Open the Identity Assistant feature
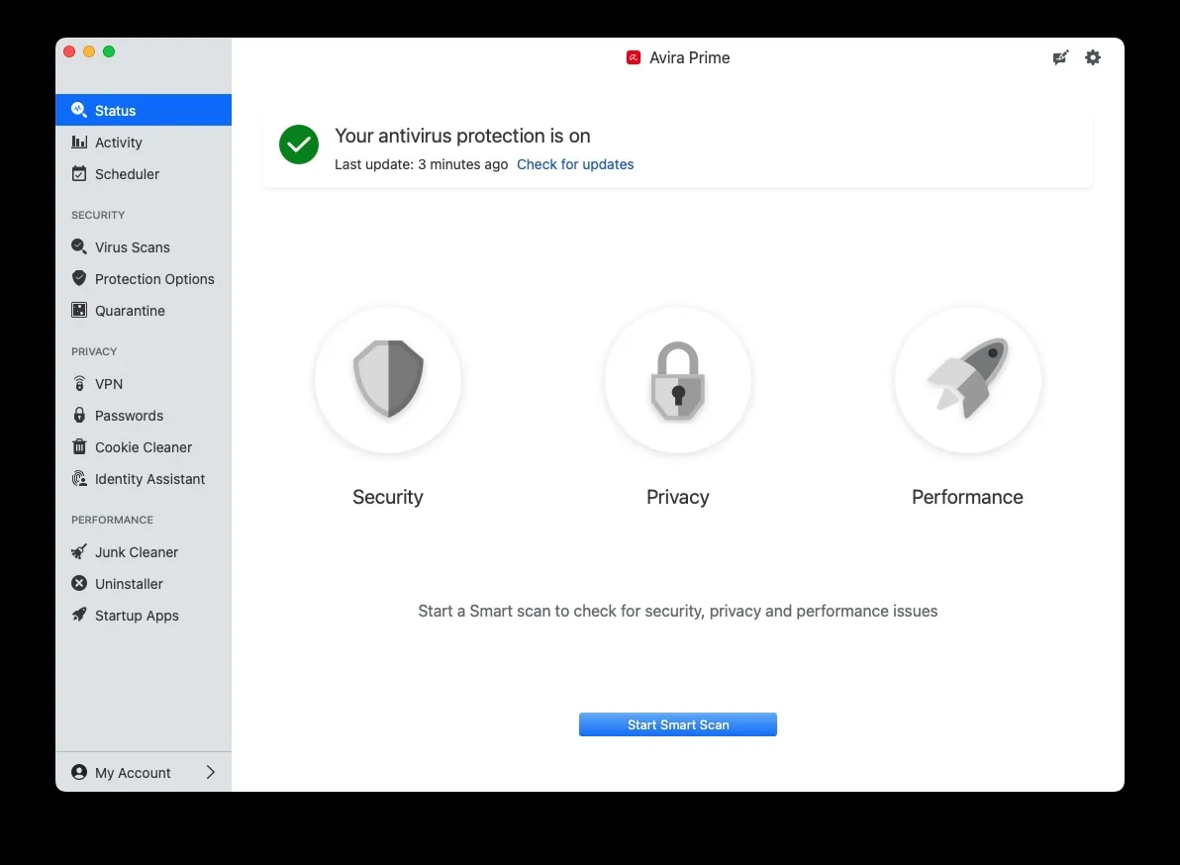 (148, 478)
